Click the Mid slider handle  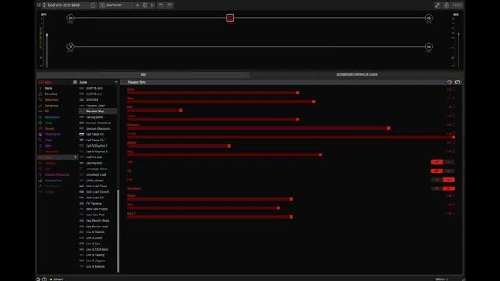coord(180,111)
